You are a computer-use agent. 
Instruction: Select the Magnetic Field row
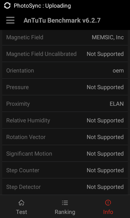tap(65, 37)
